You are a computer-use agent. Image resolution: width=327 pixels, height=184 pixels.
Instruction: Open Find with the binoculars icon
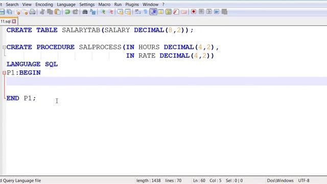pos(85,12)
